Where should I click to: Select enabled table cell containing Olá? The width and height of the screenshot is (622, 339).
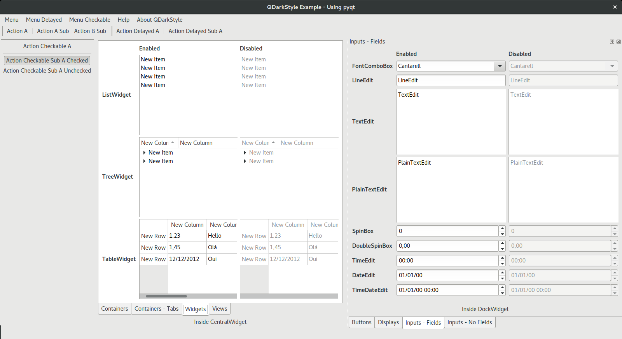coord(222,247)
